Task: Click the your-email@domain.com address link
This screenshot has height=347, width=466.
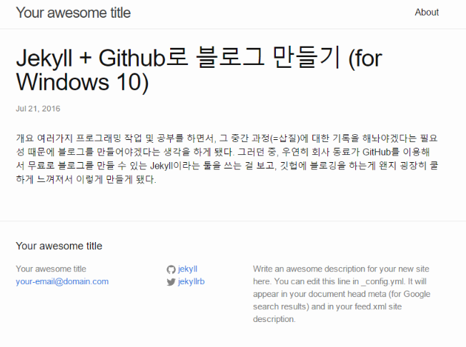Action: tap(62, 282)
